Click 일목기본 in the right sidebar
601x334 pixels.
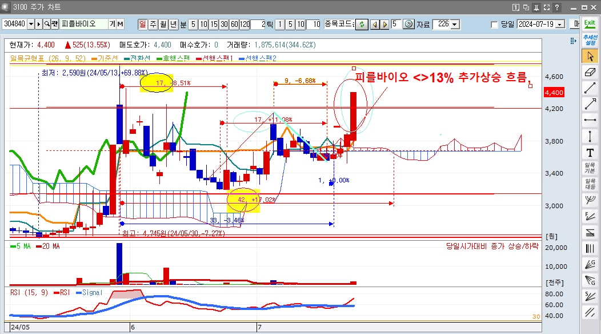coord(589,168)
